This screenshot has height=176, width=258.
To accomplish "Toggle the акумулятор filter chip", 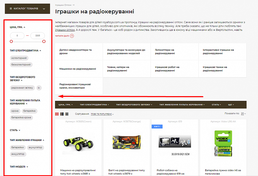I will click(x=35, y=147).
